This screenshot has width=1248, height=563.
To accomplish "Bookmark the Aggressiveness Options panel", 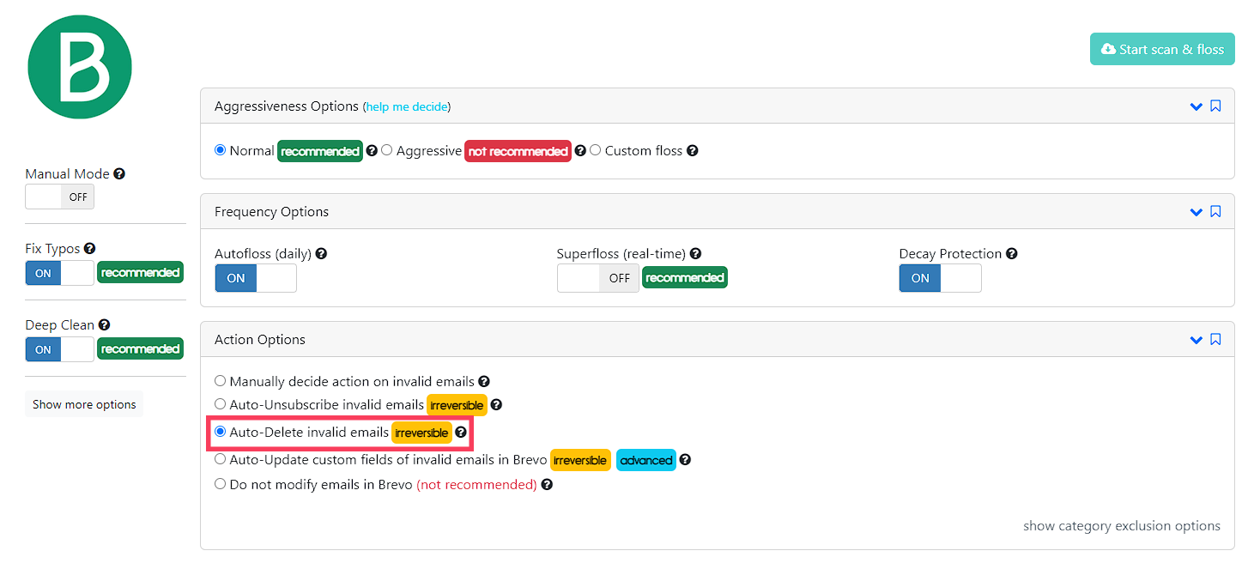I will pos(1215,106).
